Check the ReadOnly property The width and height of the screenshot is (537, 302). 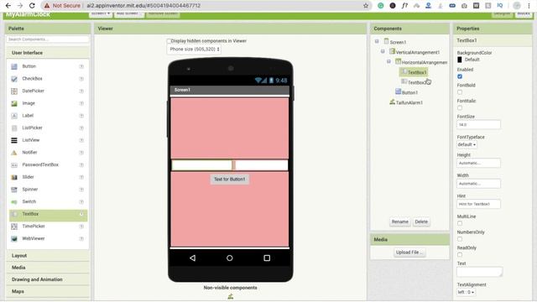[460, 255]
